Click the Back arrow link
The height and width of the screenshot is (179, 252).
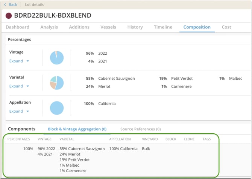(x=11, y=4)
